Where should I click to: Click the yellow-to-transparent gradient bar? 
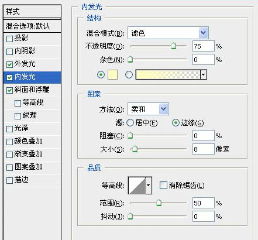pos(168,74)
